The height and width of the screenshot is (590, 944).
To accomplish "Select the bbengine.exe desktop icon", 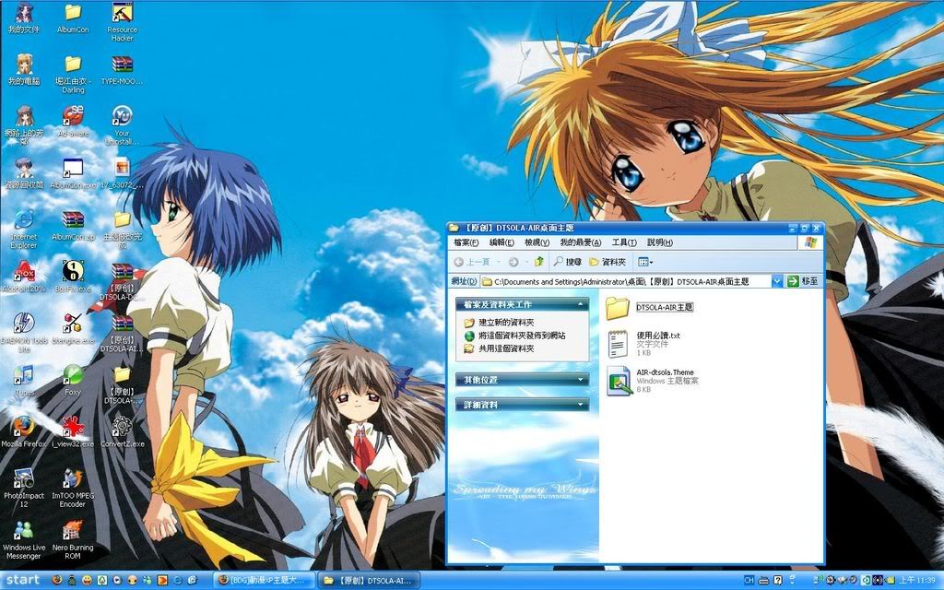I will (x=73, y=329).
